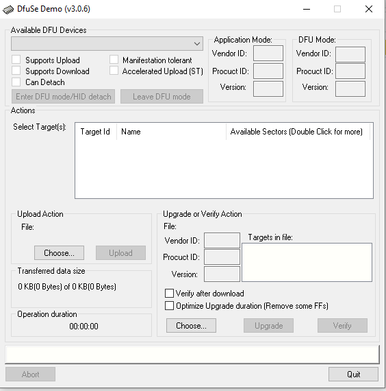
Task: Click the 00:00:00 operation duration text
Action: coord(84,326)
